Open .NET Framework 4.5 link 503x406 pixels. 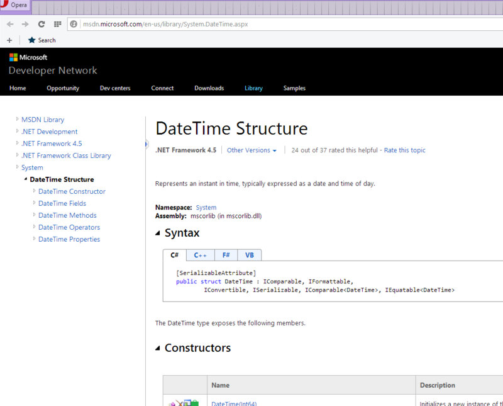coord(52,144)
